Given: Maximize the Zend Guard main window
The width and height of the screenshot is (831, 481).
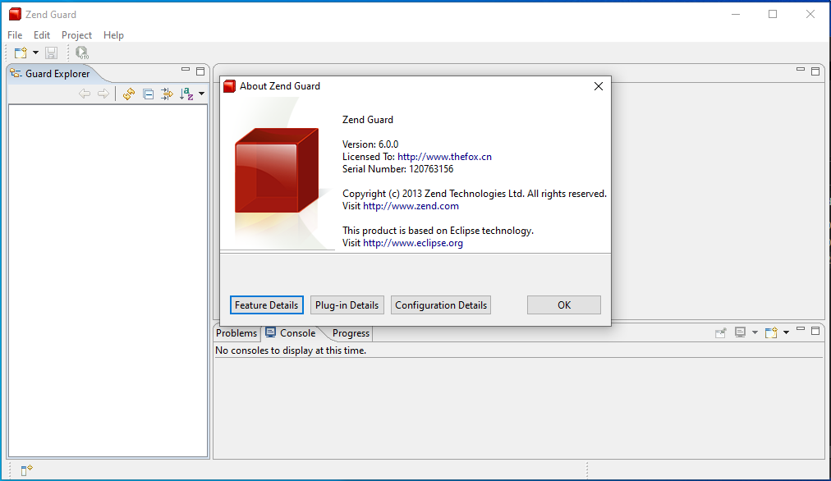Looking at the screenshot, I should (773, 14).
